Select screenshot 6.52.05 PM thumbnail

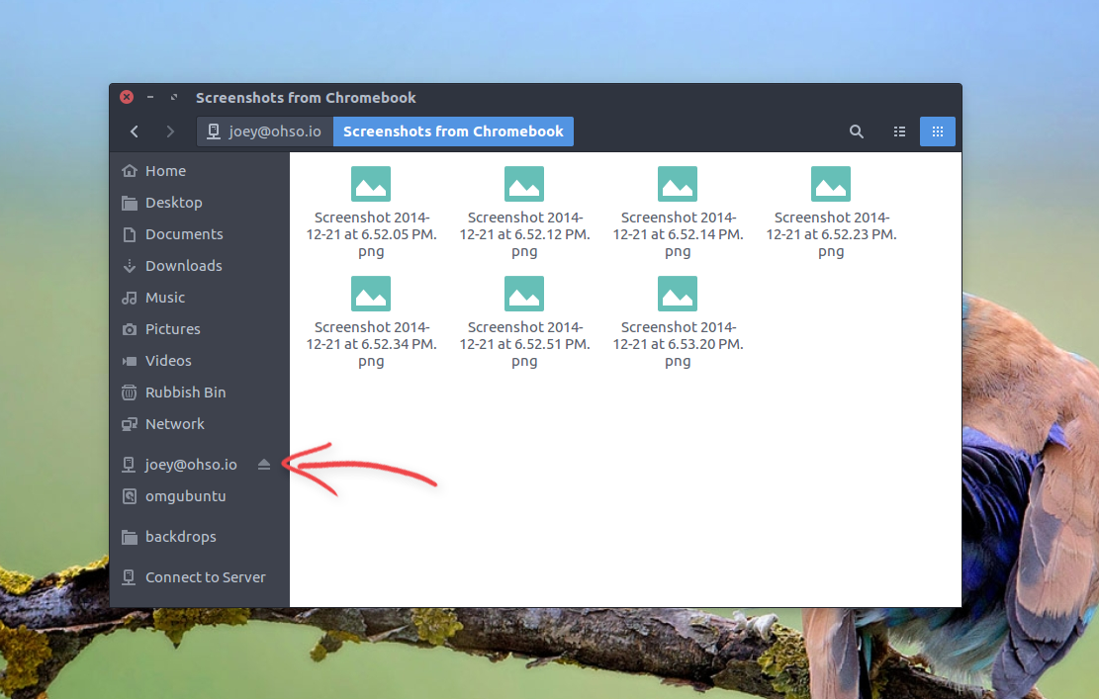coord(371,185)
